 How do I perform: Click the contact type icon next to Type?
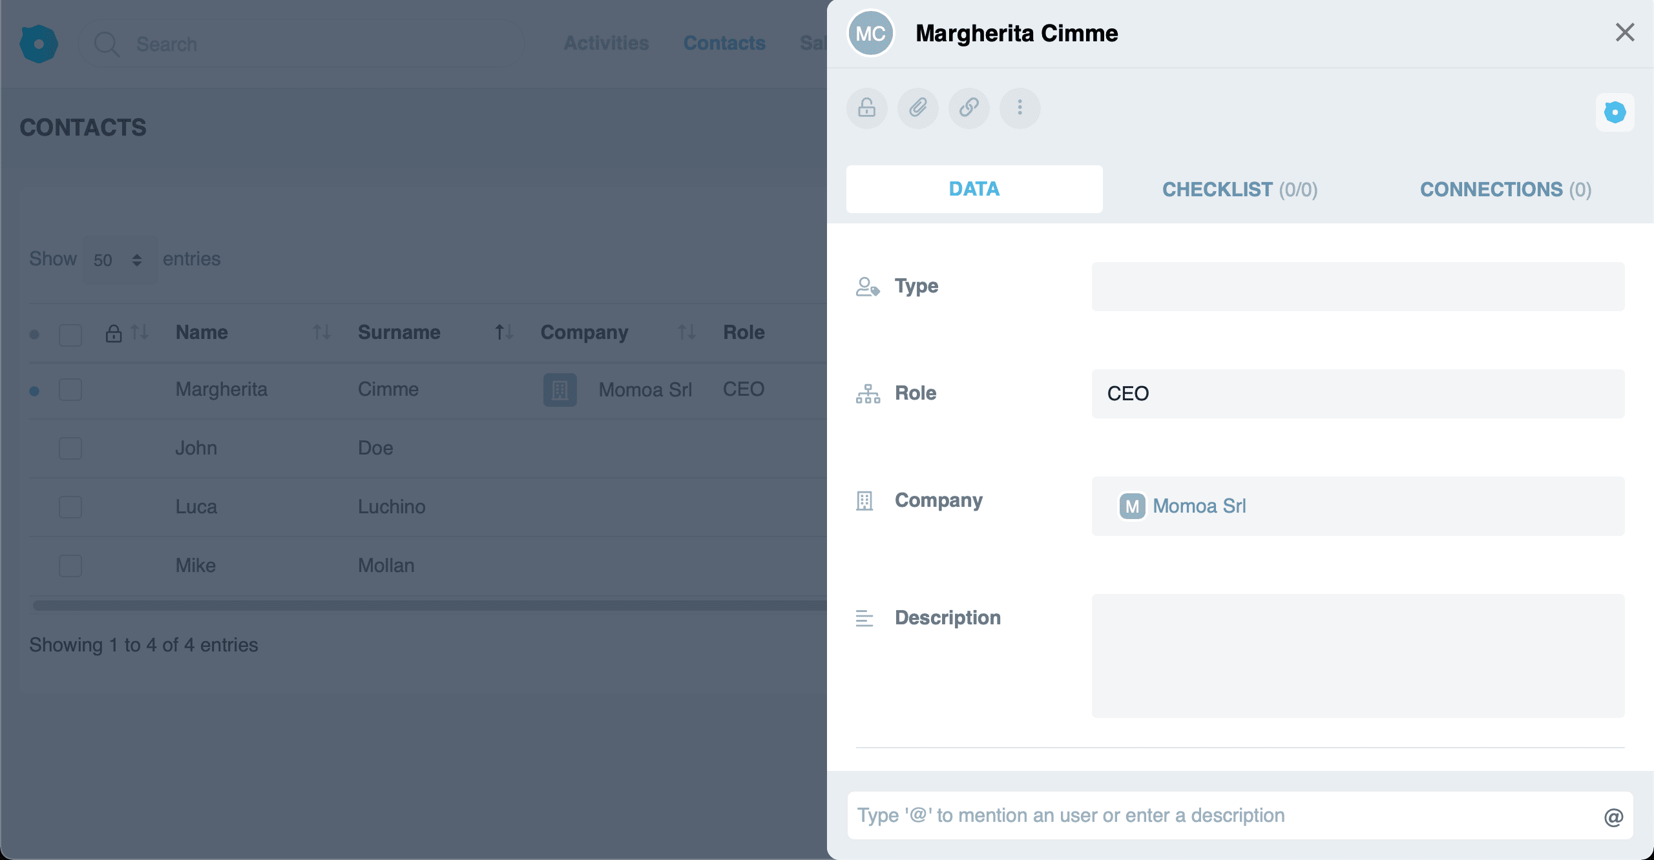868,286
